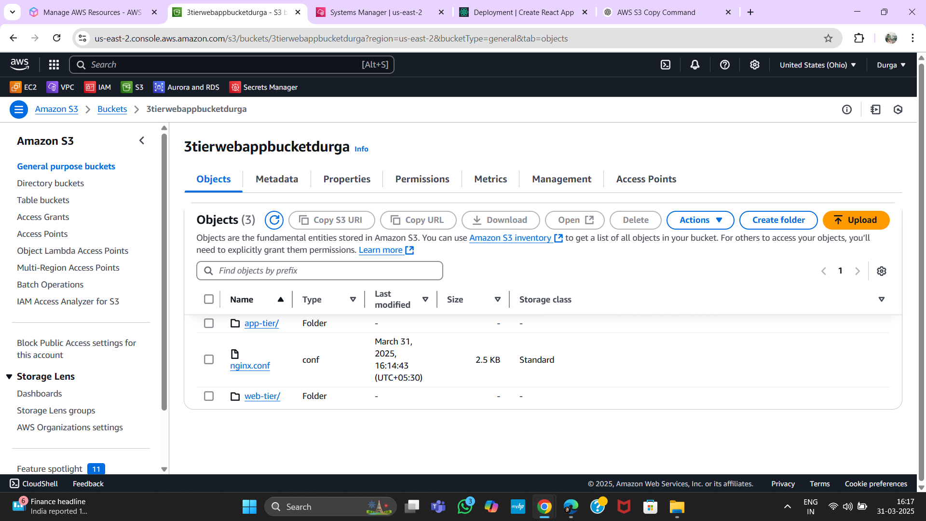Launch CloudShell from top navigation icon

click(666, 65)
